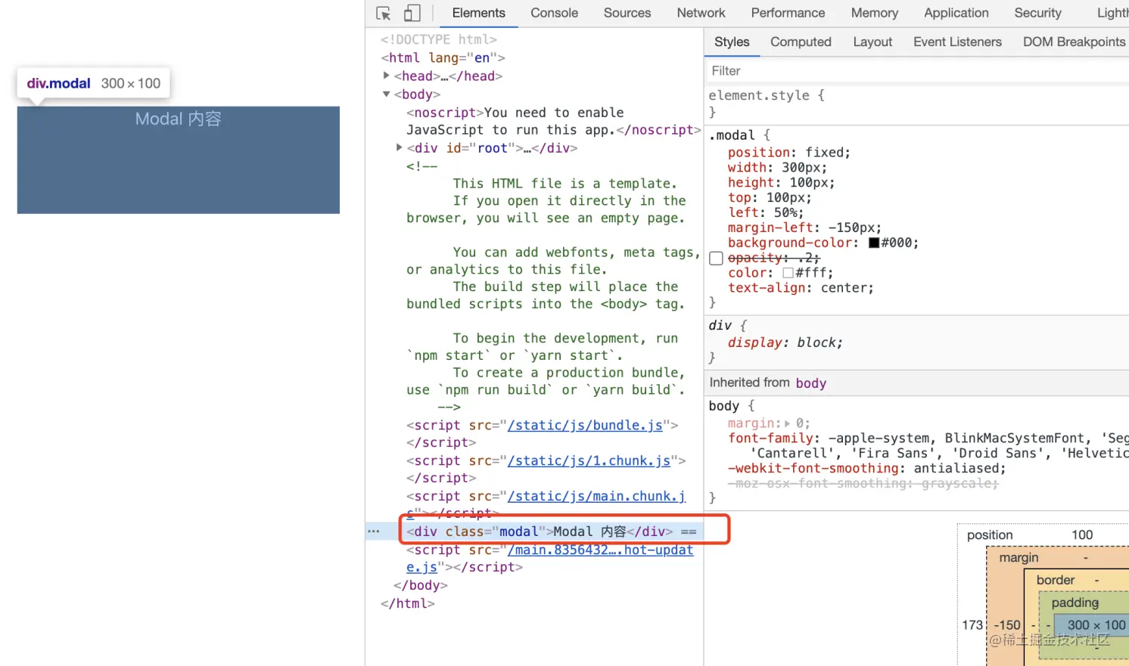The image size is (1129, 666).
Task: Open the color #fff swatch
Action: pyautogui.click(x=788, y=274)
